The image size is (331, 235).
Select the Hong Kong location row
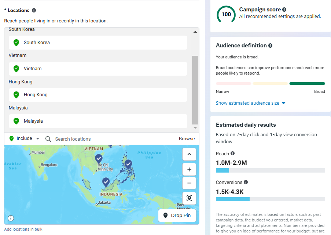point(98,95)
